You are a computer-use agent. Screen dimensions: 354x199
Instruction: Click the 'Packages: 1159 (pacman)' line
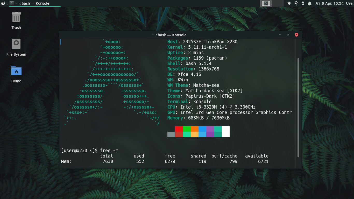tap(197, 58)
